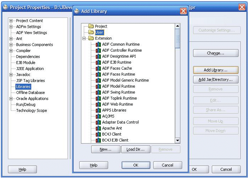
Task: Click the Apache Ant library icon
Action: pos(98,128)
